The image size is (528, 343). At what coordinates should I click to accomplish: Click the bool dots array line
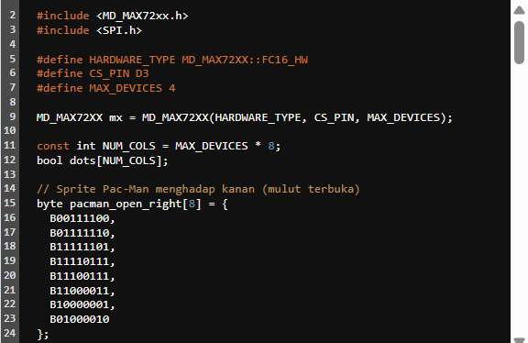[103, 160]
